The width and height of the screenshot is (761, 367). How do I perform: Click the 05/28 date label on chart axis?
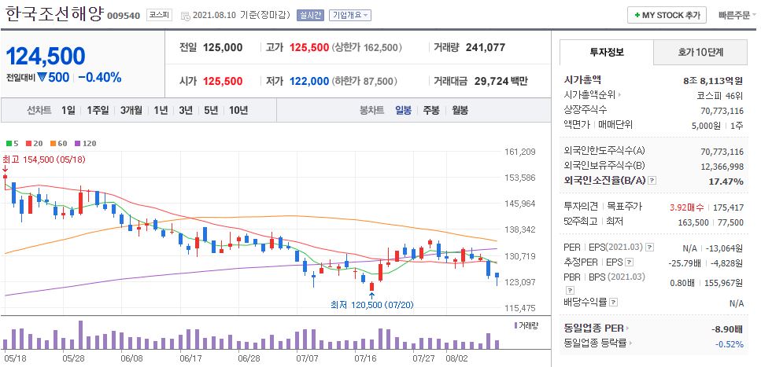click(73, 359)
